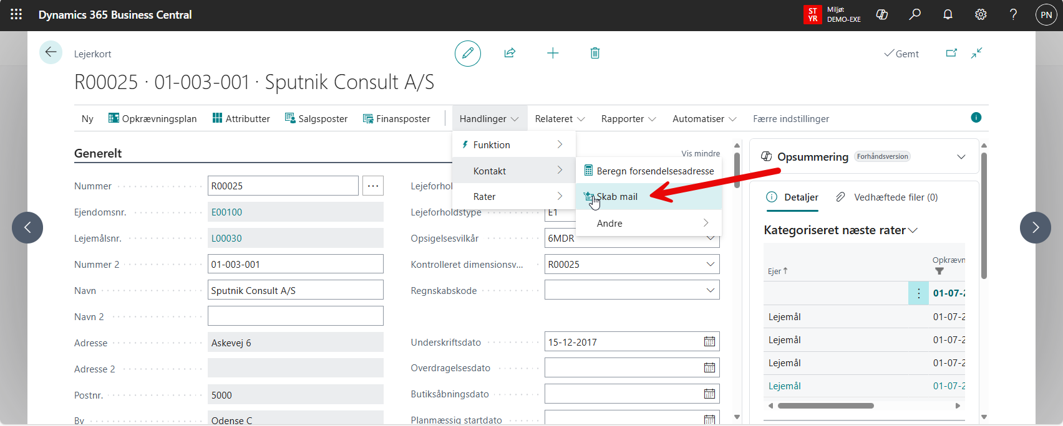Open the row options three-dot menu
This screenshot has height=426, width=1063.
pos(918,293)
